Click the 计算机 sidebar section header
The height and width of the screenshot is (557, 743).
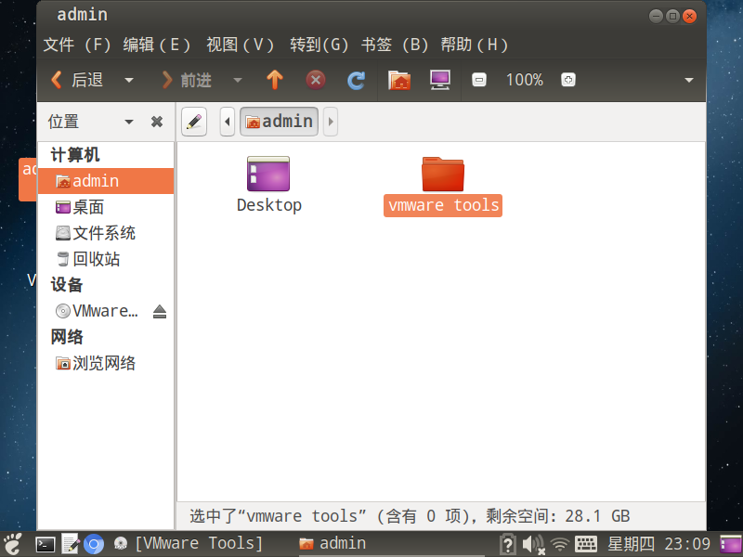click(x=75, y=155)
